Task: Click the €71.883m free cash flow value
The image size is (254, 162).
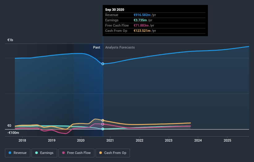Action: pyautogui.click(x=141, y=25)
